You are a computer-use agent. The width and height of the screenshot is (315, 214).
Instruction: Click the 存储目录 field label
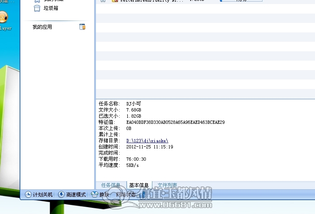point(109,141)
